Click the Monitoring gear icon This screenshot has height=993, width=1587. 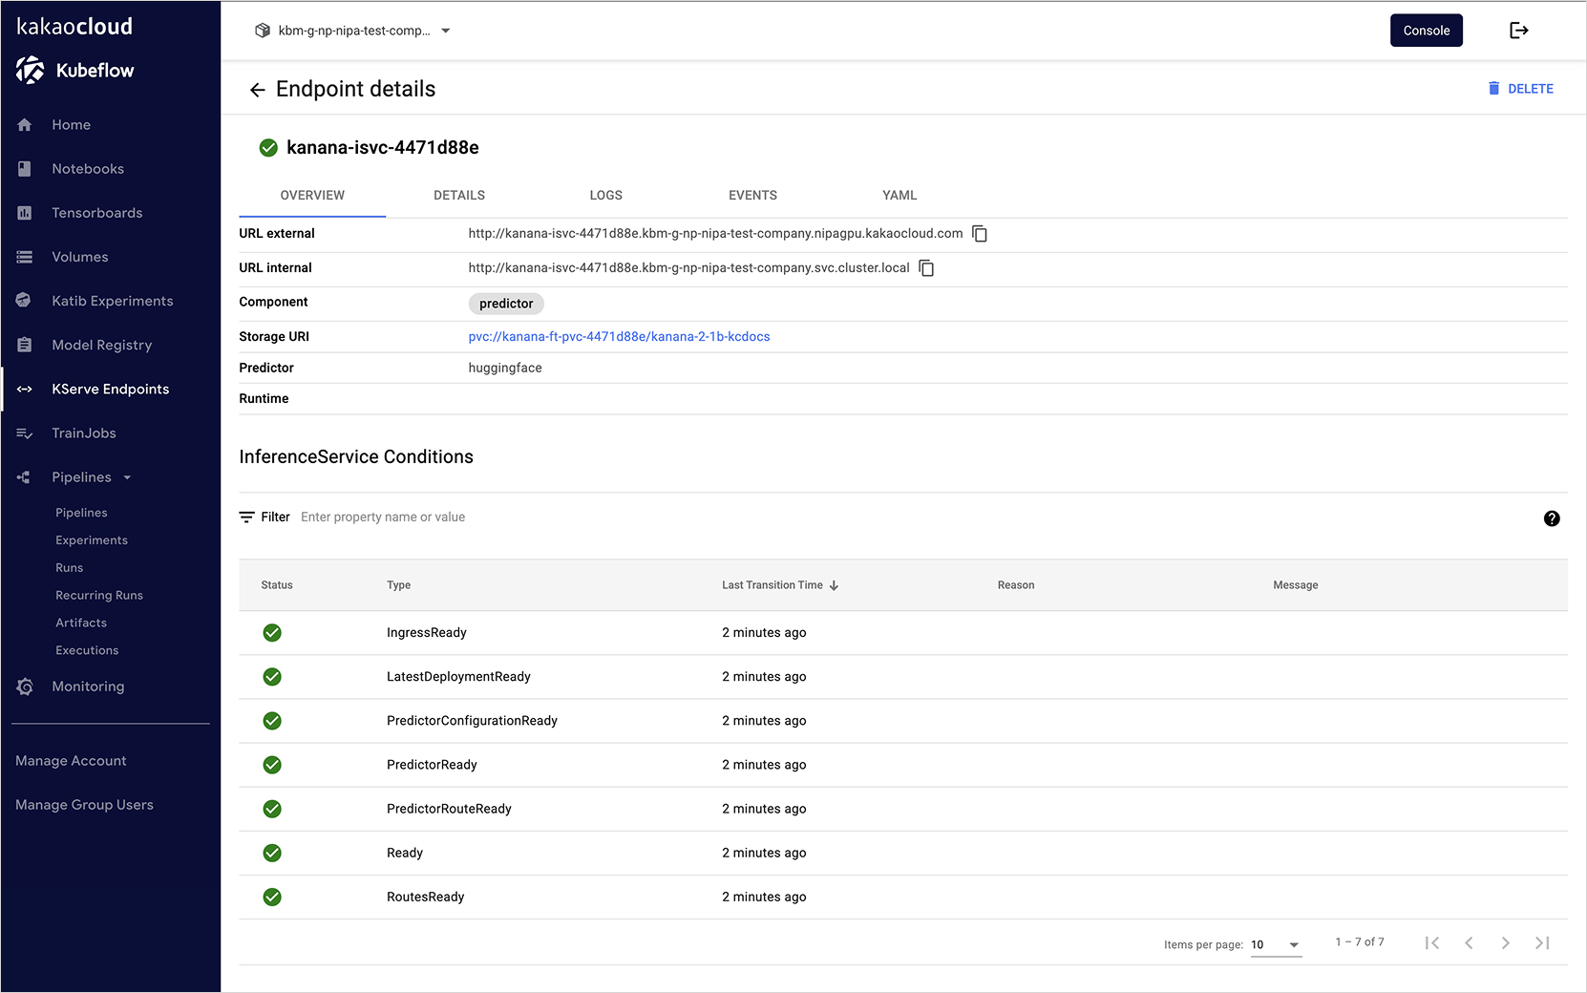tap(25, 687)
